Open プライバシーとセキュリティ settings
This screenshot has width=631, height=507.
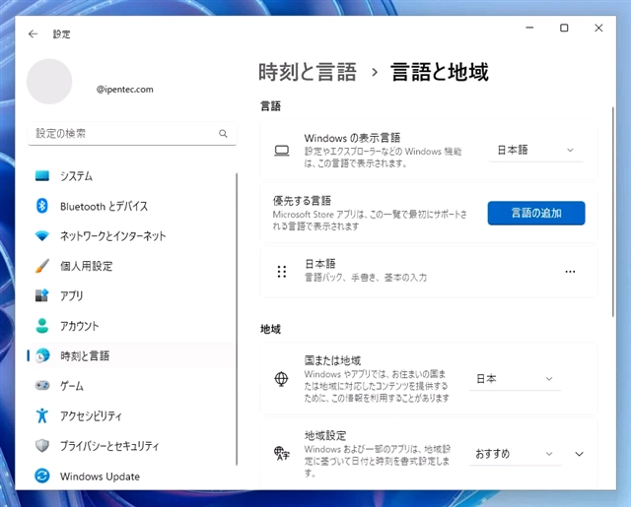131,446
